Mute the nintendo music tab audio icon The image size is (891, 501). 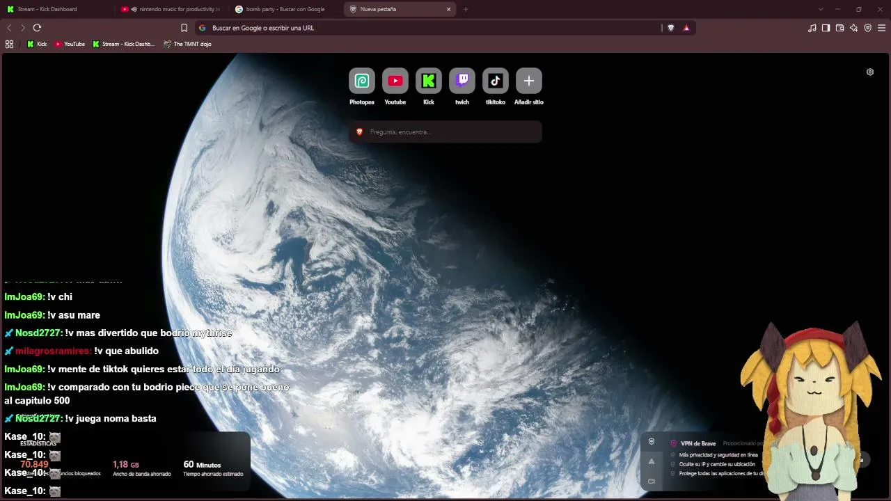(134, 9)
